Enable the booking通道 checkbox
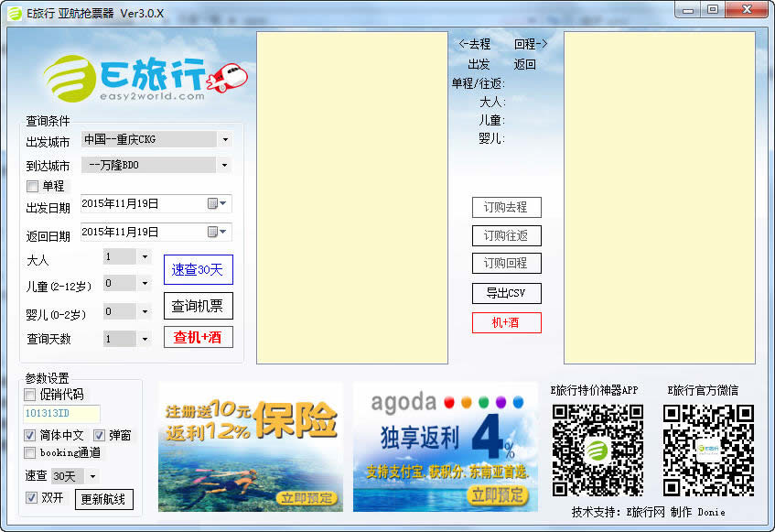The height and width of the screenshot is (532, 775). pyautogui.click(x=29, y=452)
